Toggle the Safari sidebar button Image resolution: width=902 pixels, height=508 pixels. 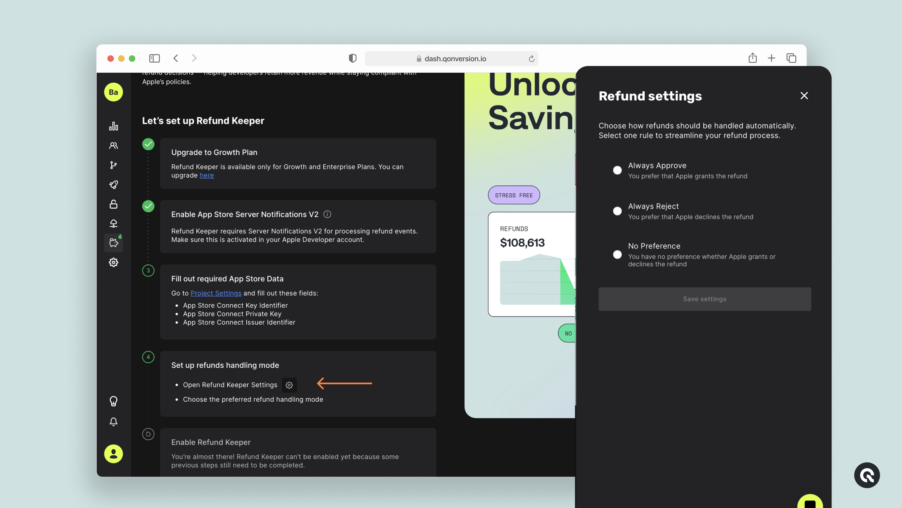(154, 58)
